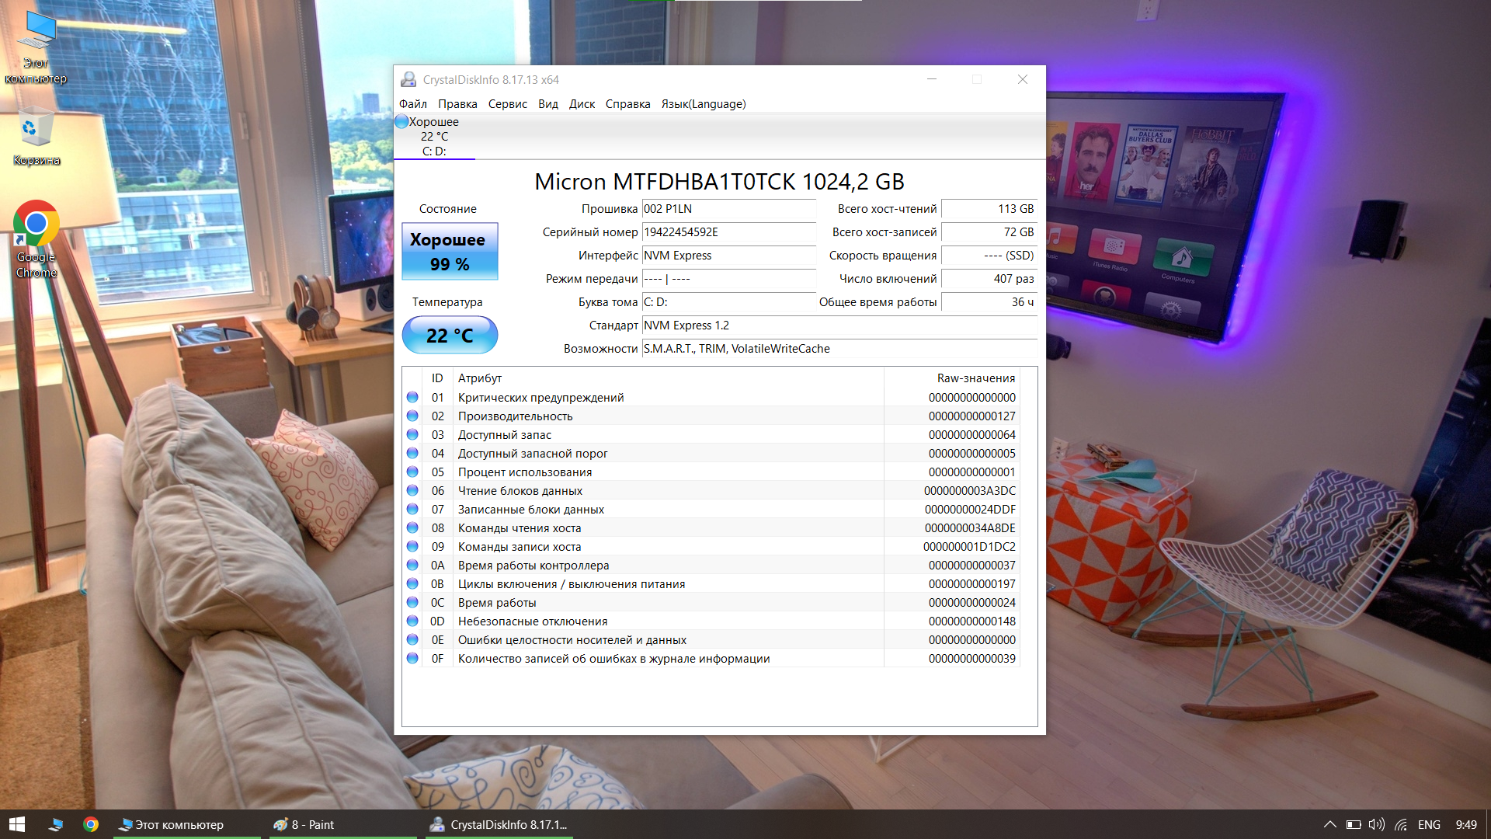Open the Файл menu
This screenshot has width=1491, height=839.
pos(412,103)
